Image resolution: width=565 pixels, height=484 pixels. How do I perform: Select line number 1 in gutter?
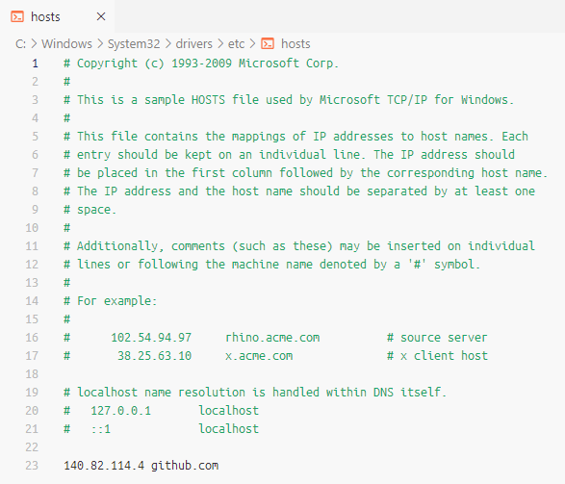(35, 64)
